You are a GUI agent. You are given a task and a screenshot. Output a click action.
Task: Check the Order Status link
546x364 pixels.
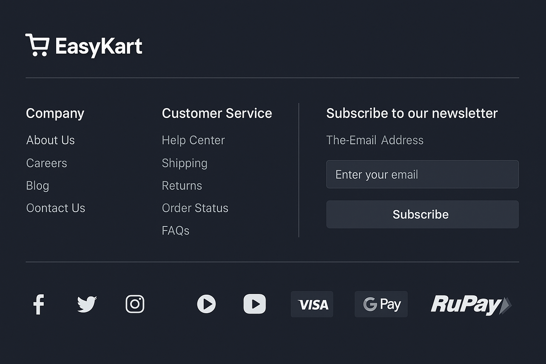click(x=195, y=208)
